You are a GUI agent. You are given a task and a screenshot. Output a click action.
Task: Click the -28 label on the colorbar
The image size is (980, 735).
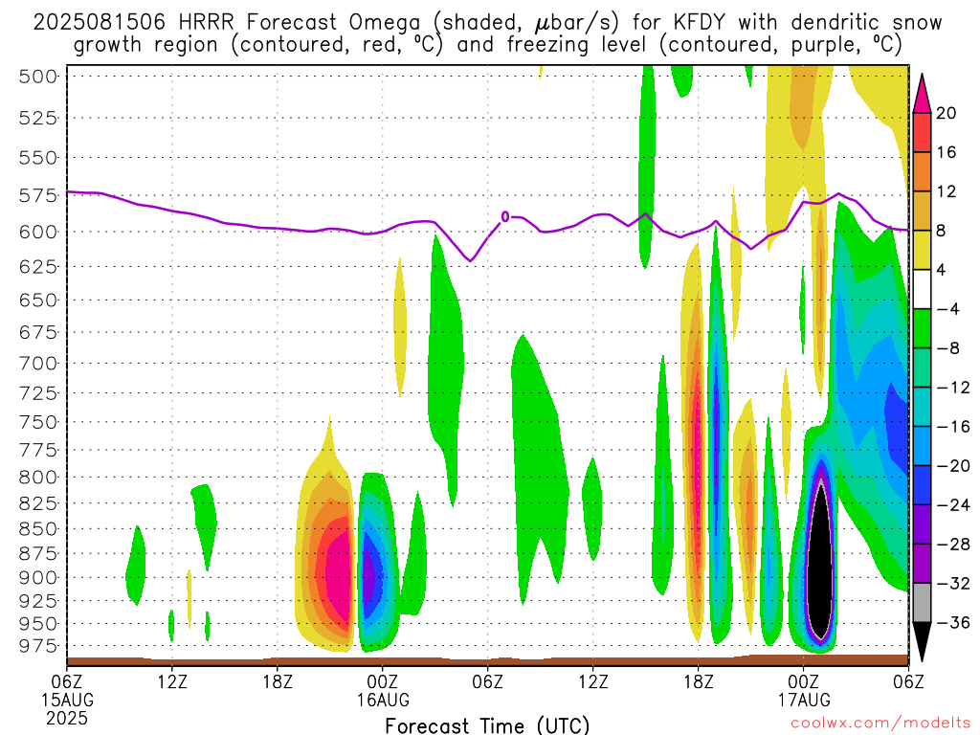click(952, 545)
